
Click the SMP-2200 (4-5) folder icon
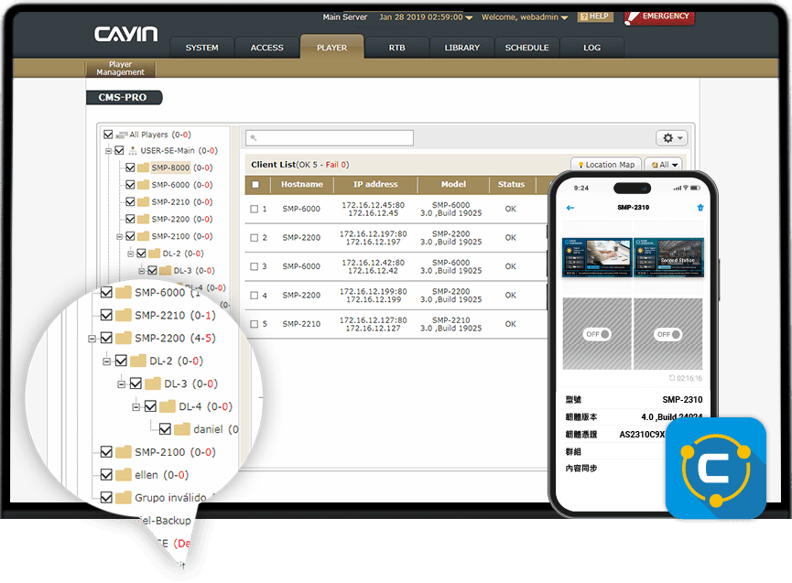(124, 338)
